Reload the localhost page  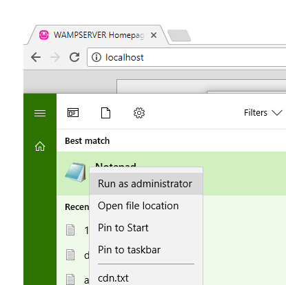[x=74, y=57]
